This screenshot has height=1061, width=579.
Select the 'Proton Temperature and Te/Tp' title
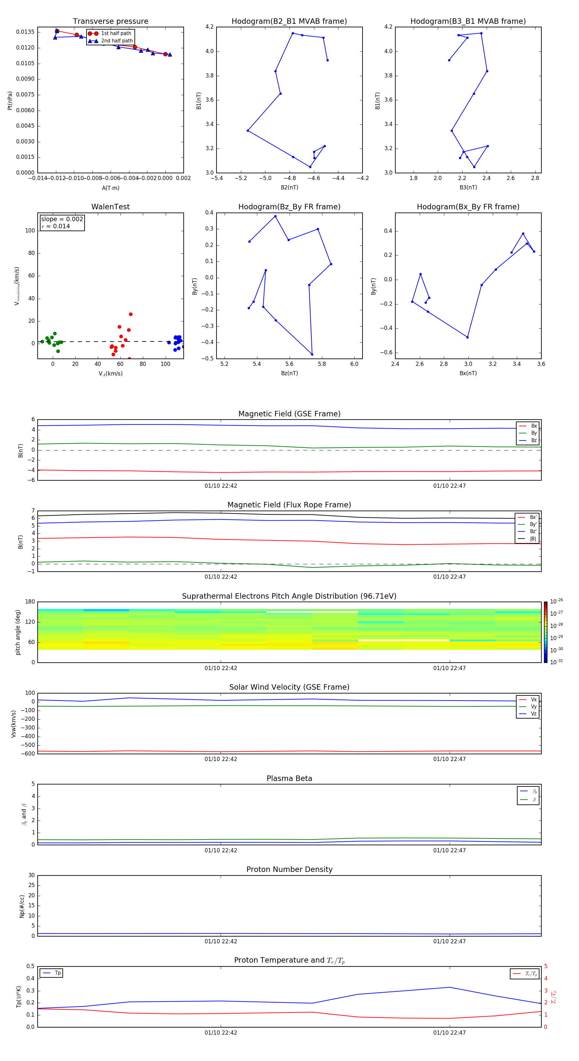(x=289, y=960)
